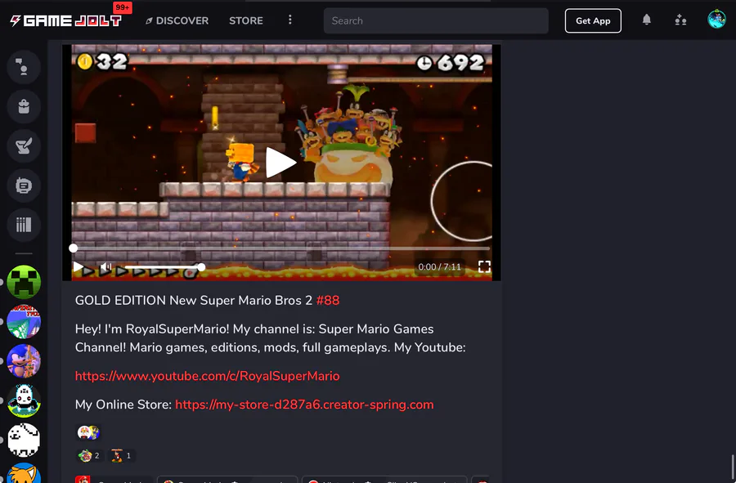This screenshot has width=736, height=483.
Task: Click the 0:00 / 7:11 time display
Action: pos(439,266)
